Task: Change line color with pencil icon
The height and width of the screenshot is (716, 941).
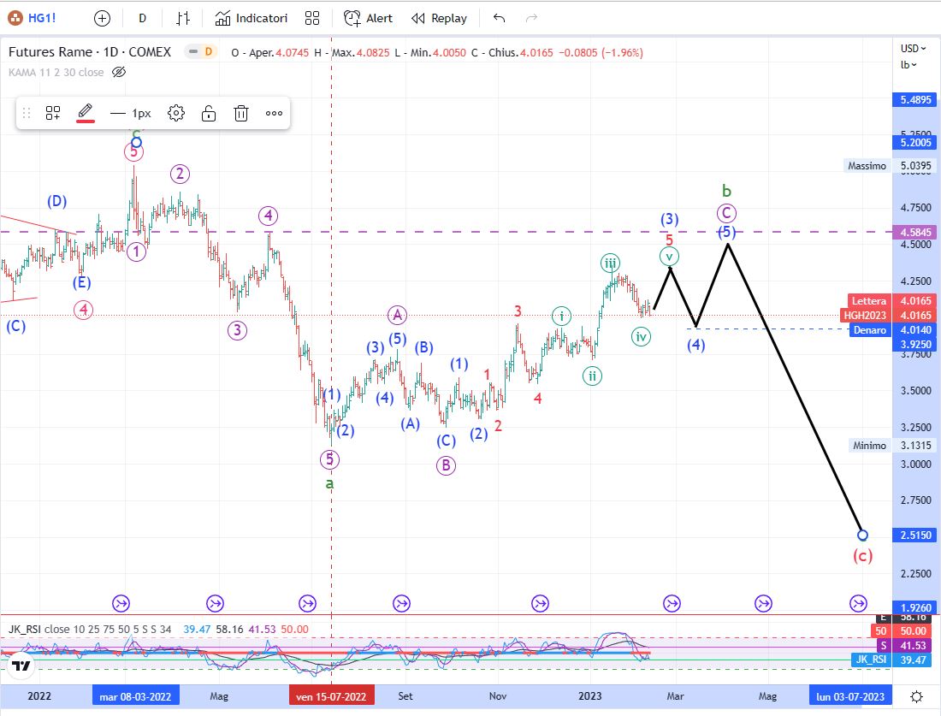Action: click(x=86, y=112)
